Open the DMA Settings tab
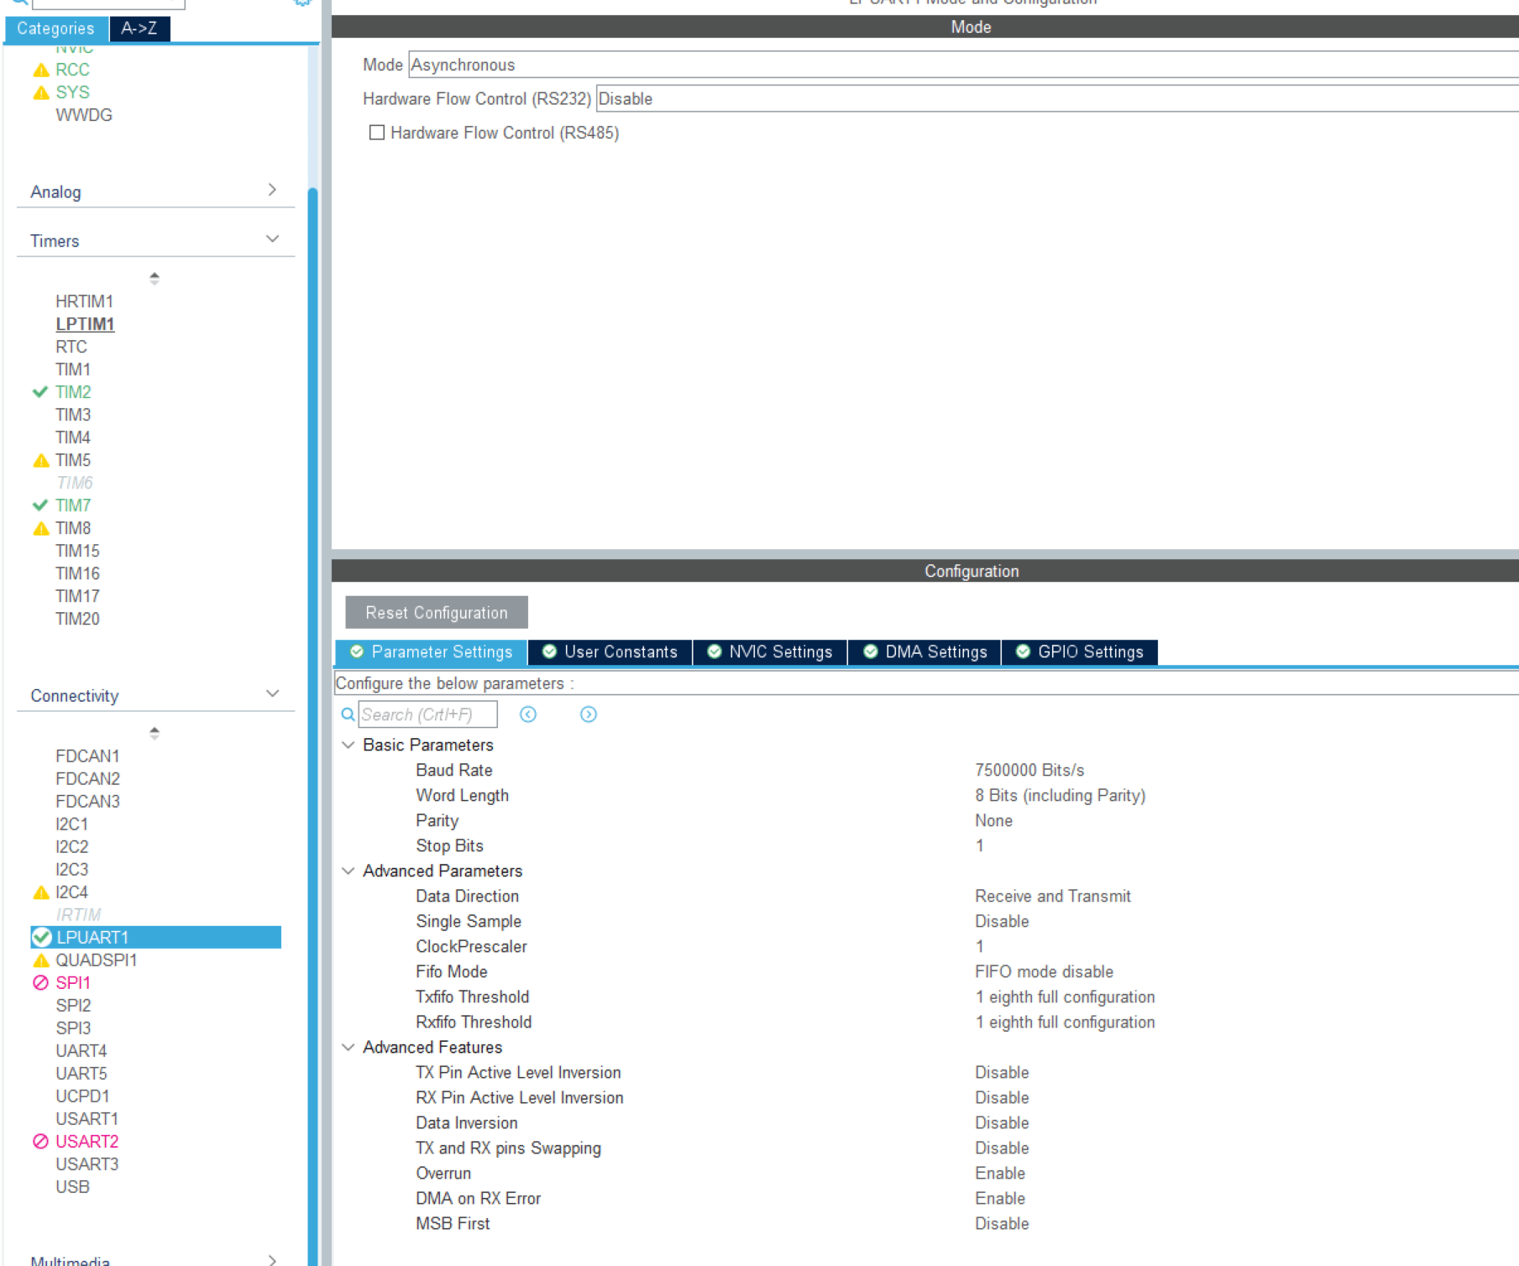The width and height of the screenshot is (1519, 1266). pos(924,652)
